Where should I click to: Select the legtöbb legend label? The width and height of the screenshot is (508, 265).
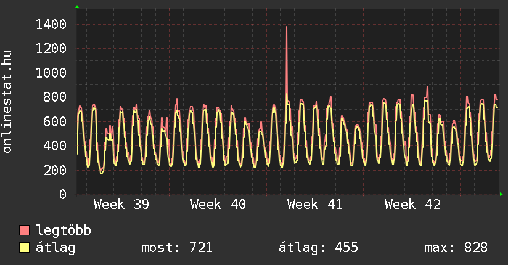click(x=63, y=230)
